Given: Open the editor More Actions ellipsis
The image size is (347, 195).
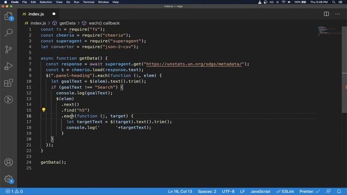Looking at the screenshot, I should tap(337, 14).
